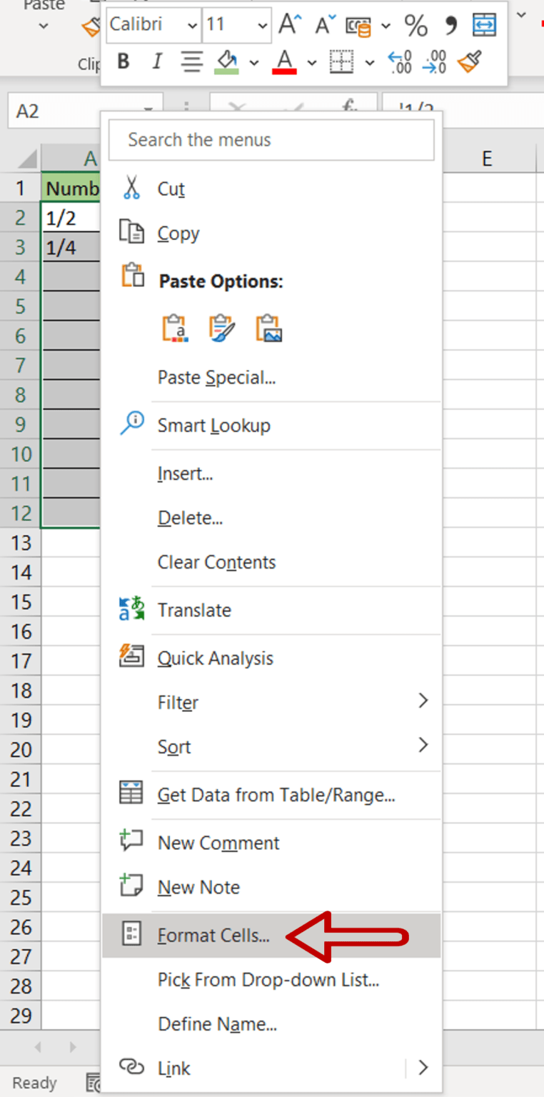Click the Search the menus field
544x1097 pixels.
coord(271,139)
